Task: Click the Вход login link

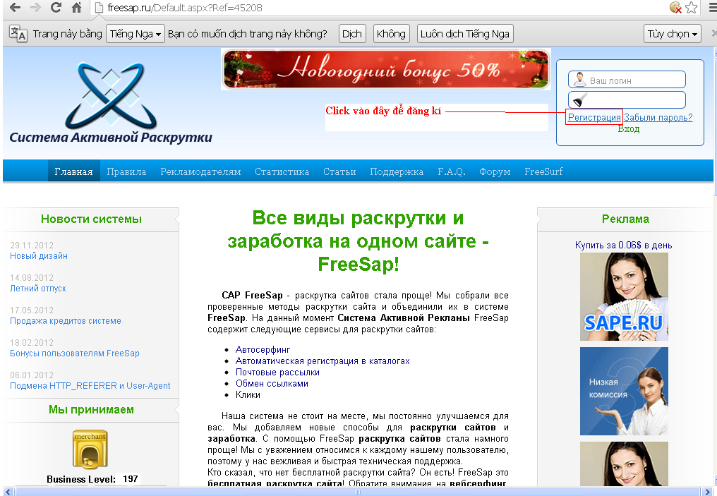Action: [629, 129]
